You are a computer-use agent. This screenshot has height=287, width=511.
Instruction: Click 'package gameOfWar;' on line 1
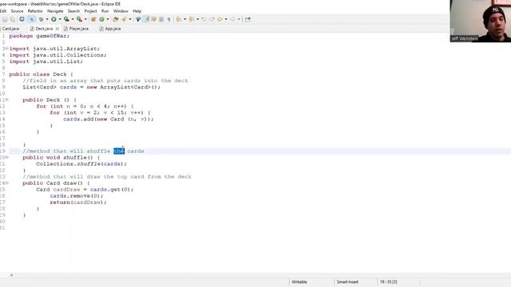(x=39, y=36)
